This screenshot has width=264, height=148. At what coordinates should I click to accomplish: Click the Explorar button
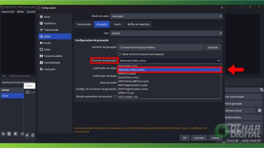pos(213,47)
